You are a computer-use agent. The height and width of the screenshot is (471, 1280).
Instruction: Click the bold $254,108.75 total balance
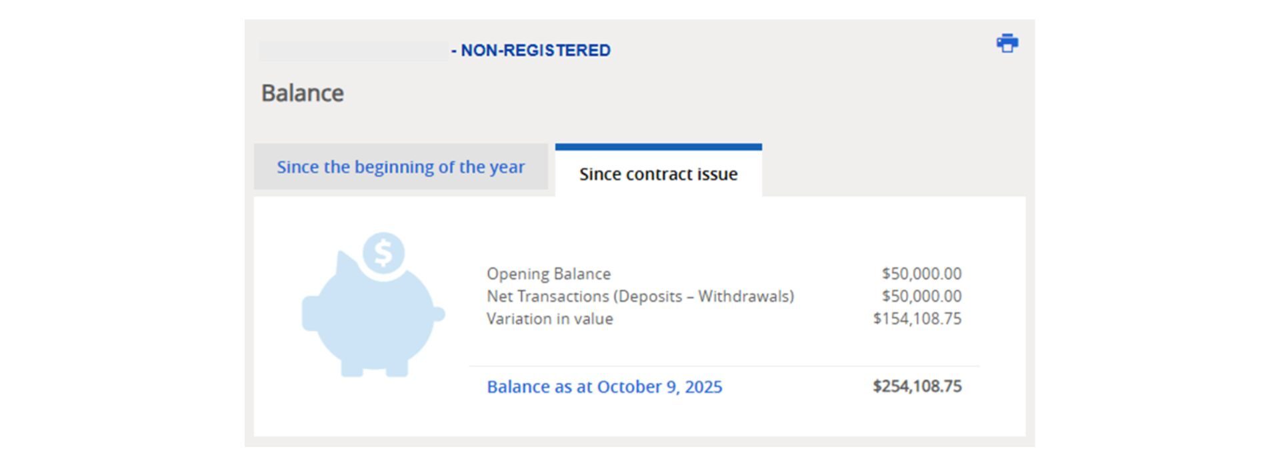pos(917,386)
